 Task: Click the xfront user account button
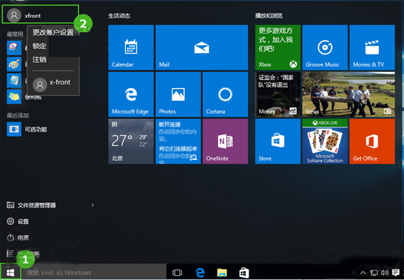tap(40, 15)
